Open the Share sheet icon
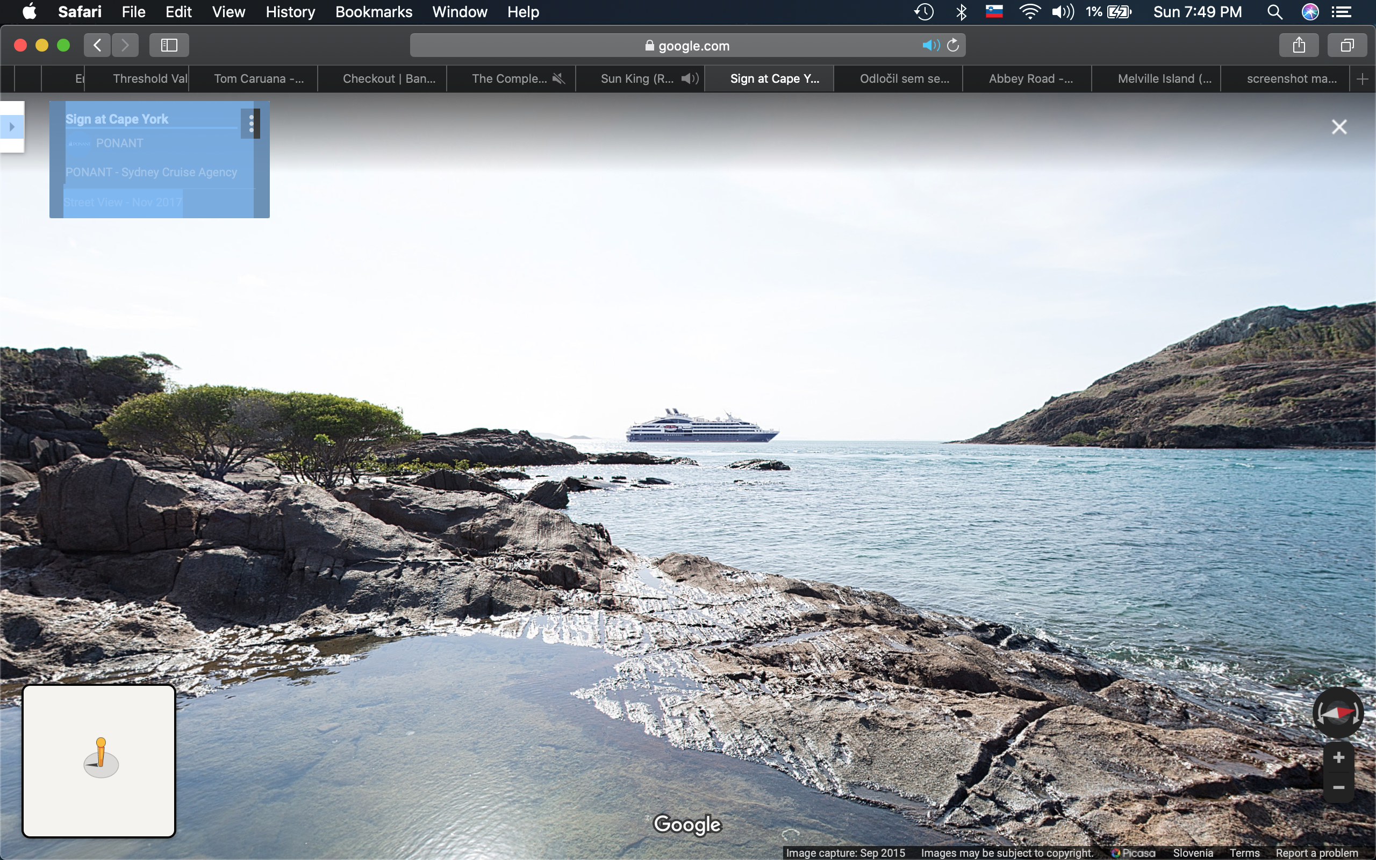This screenshot has width=1376, height=860. (x=1299, y=46)
